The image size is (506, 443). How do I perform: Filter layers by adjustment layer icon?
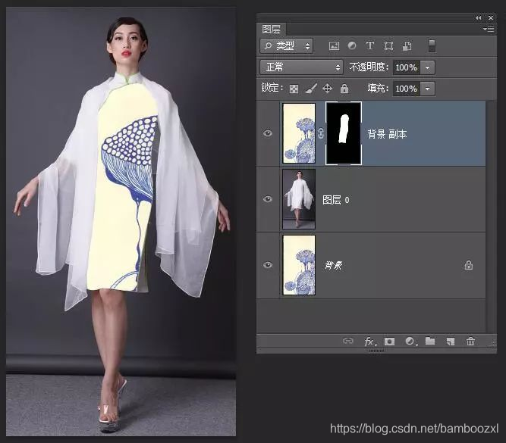point(352,45)
